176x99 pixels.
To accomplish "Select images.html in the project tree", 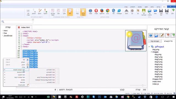I will 157,79.
